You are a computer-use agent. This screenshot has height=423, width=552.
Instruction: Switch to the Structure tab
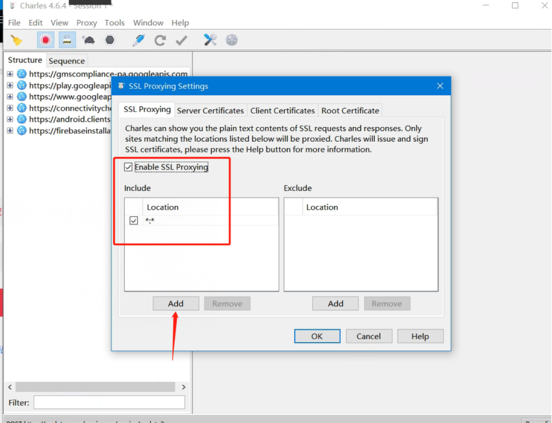click(x=25, y=60)
